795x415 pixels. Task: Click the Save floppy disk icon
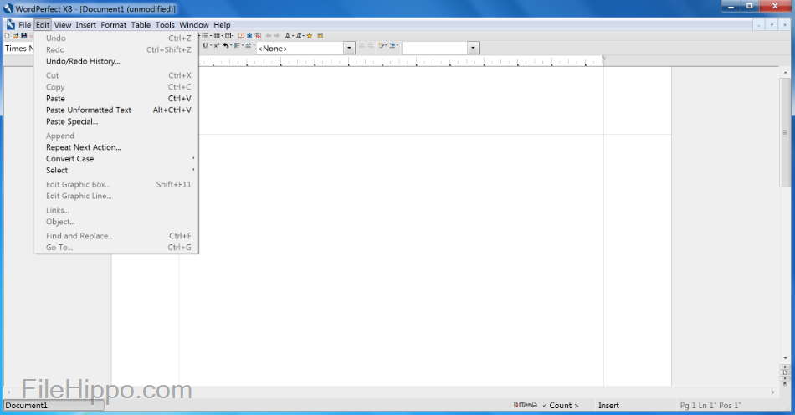pyautogui.click(x=23, y=36)
